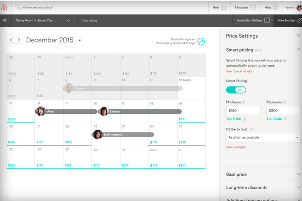The height and width of the screenshot is (201, 302).
Task: Click the 'See how it works' link
Action: tap(239, 72)
